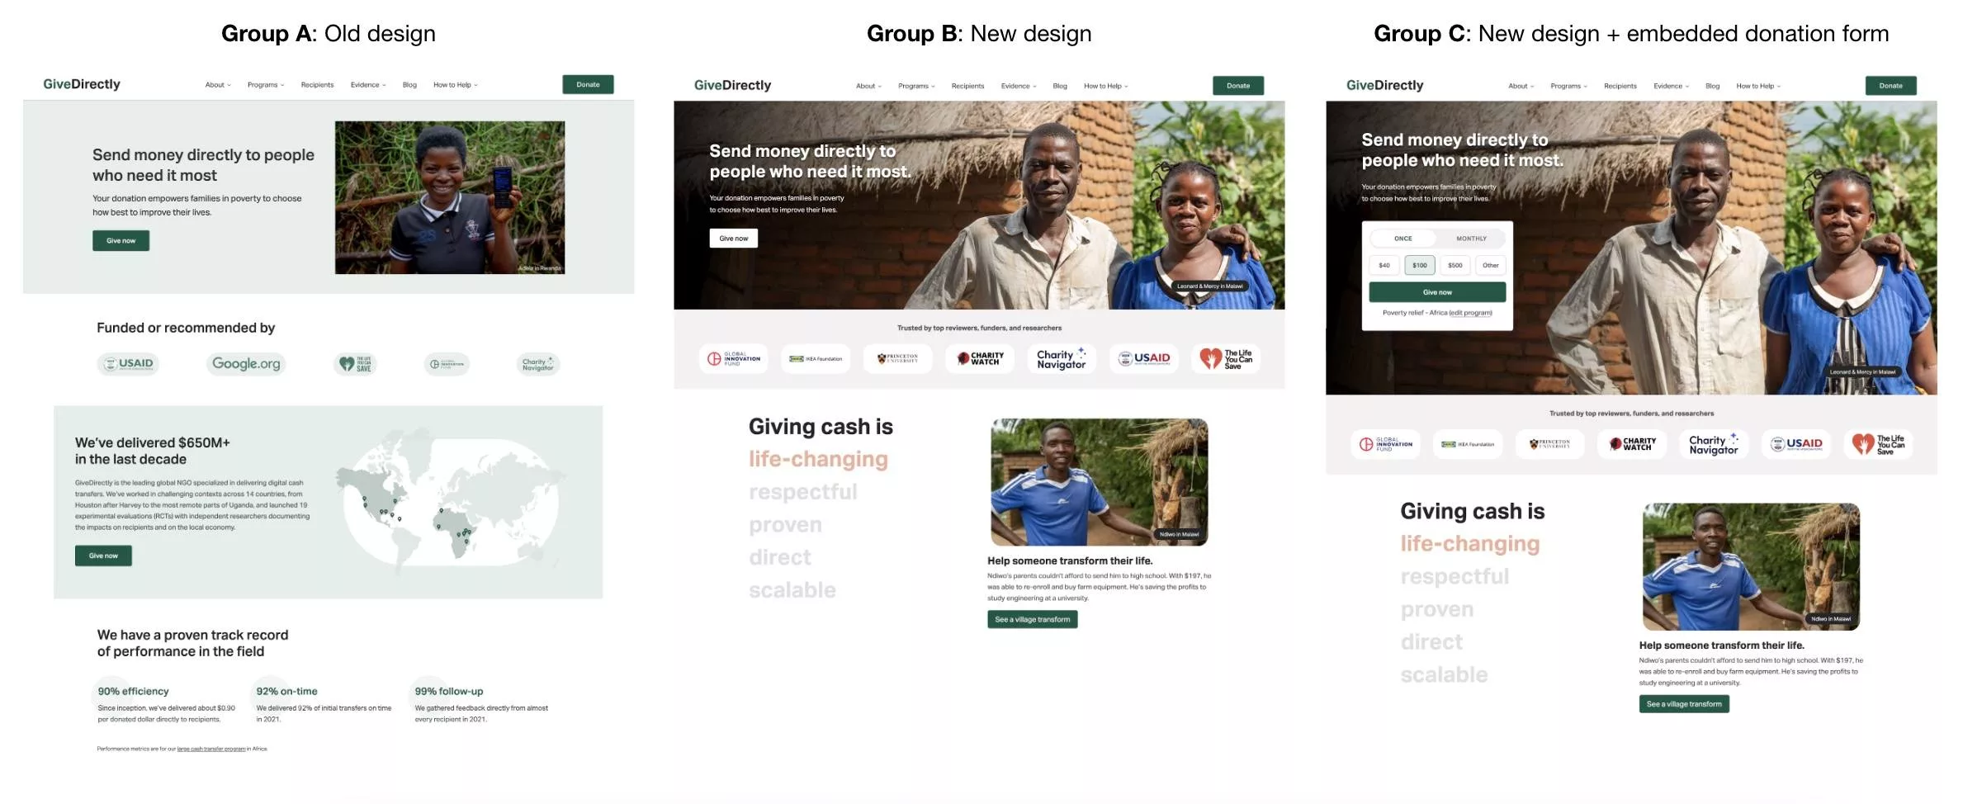
Task: Switch donation frequency to Monthly
Action: click(1471, 239)
